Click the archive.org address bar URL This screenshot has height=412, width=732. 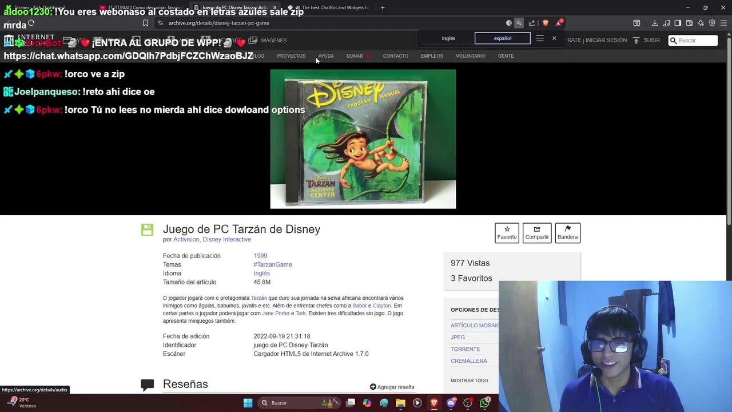point(218,23)
